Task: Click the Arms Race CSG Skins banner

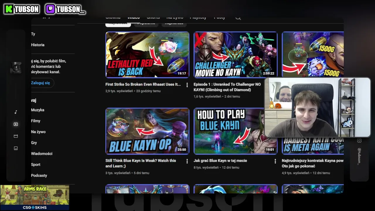Action: click(35, 198)
